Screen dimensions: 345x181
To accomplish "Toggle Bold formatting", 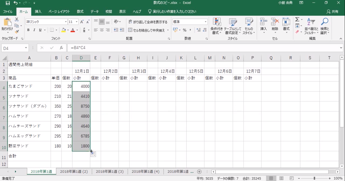I will coord(28,30).
